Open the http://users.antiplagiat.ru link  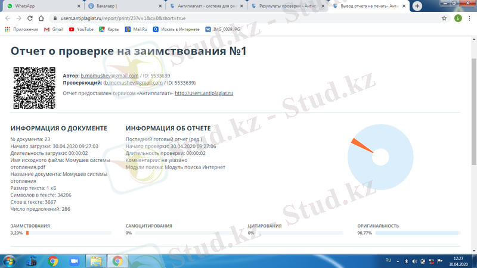pyautogui.click(x=204, y=94)
